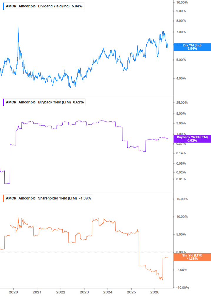Click the -1.38% value in Shareholder Yield legend
The height and width of the screenshot is (297, 211).
85,198
